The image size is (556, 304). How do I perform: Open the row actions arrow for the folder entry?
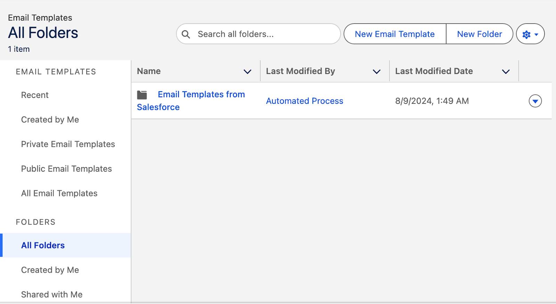click(535, 101)
